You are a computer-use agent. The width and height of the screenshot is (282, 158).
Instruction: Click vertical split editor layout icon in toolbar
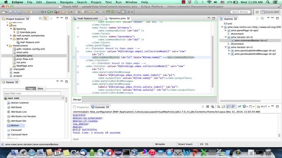[113, 12]
